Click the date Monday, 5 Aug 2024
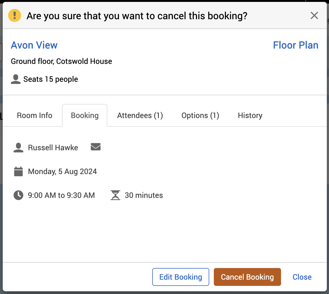 click(x=62, y=172)
